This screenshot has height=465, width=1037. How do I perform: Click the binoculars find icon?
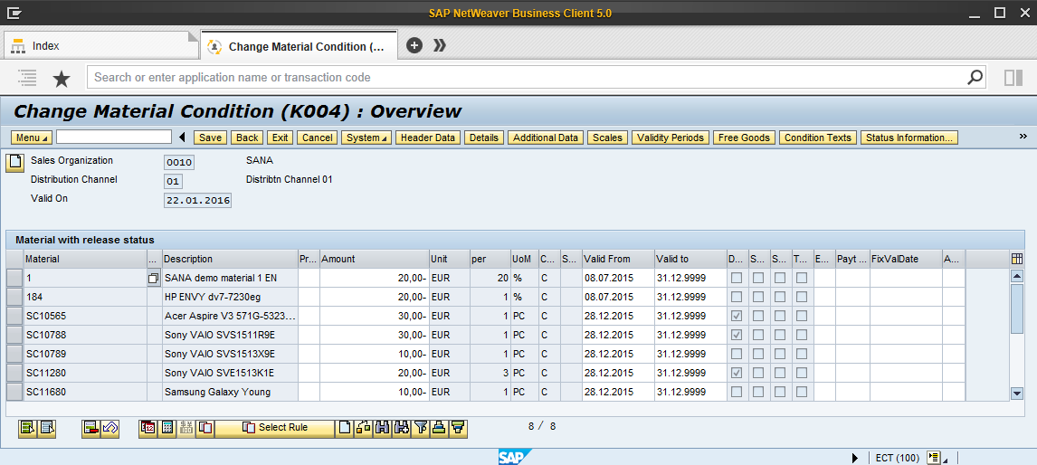pos(382,428)
